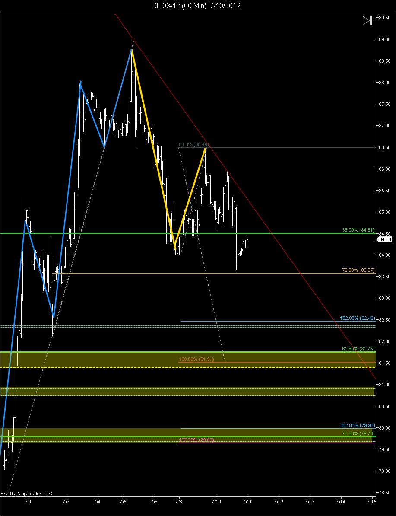Click the 7/6 date axis label
396x516 pixels.
point(154,501)
